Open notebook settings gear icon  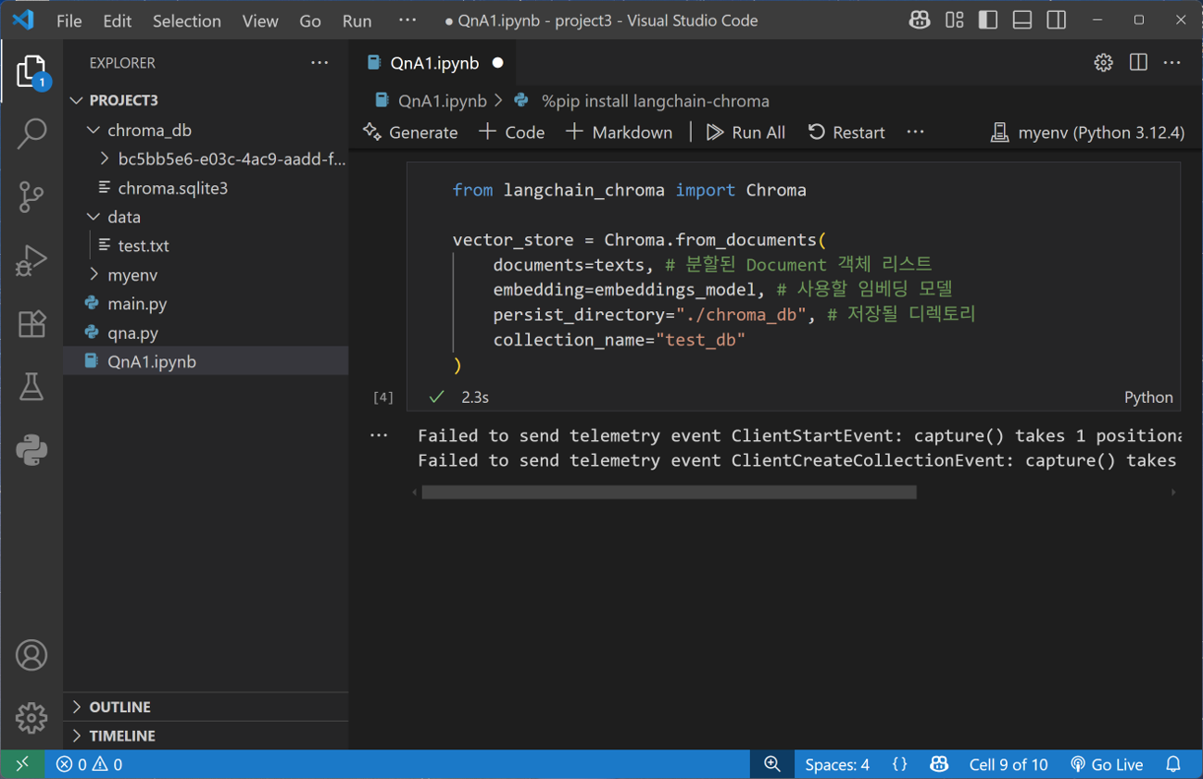click(1103, 63)
